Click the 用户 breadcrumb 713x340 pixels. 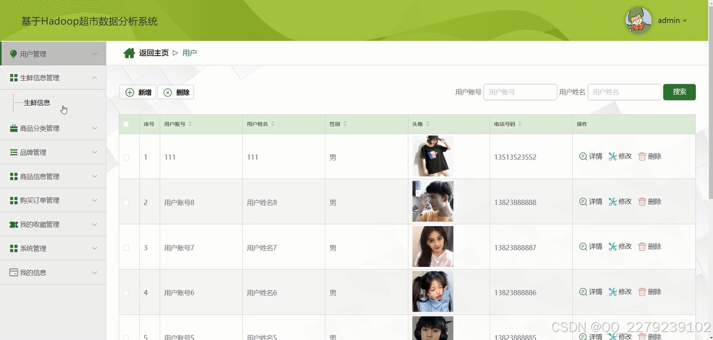coord(190,53)
